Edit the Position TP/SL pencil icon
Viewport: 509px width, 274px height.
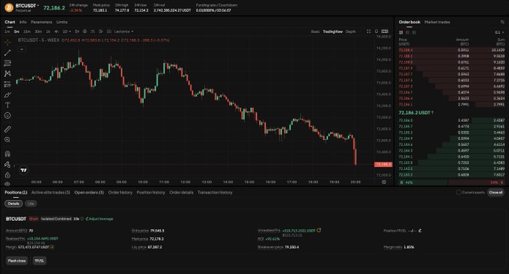click(x=420, y=231)
